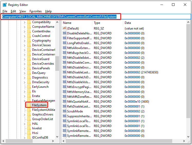
Task: Click the NtfsDisableLfsD... DWORD icon
Action: coord(65,77)
